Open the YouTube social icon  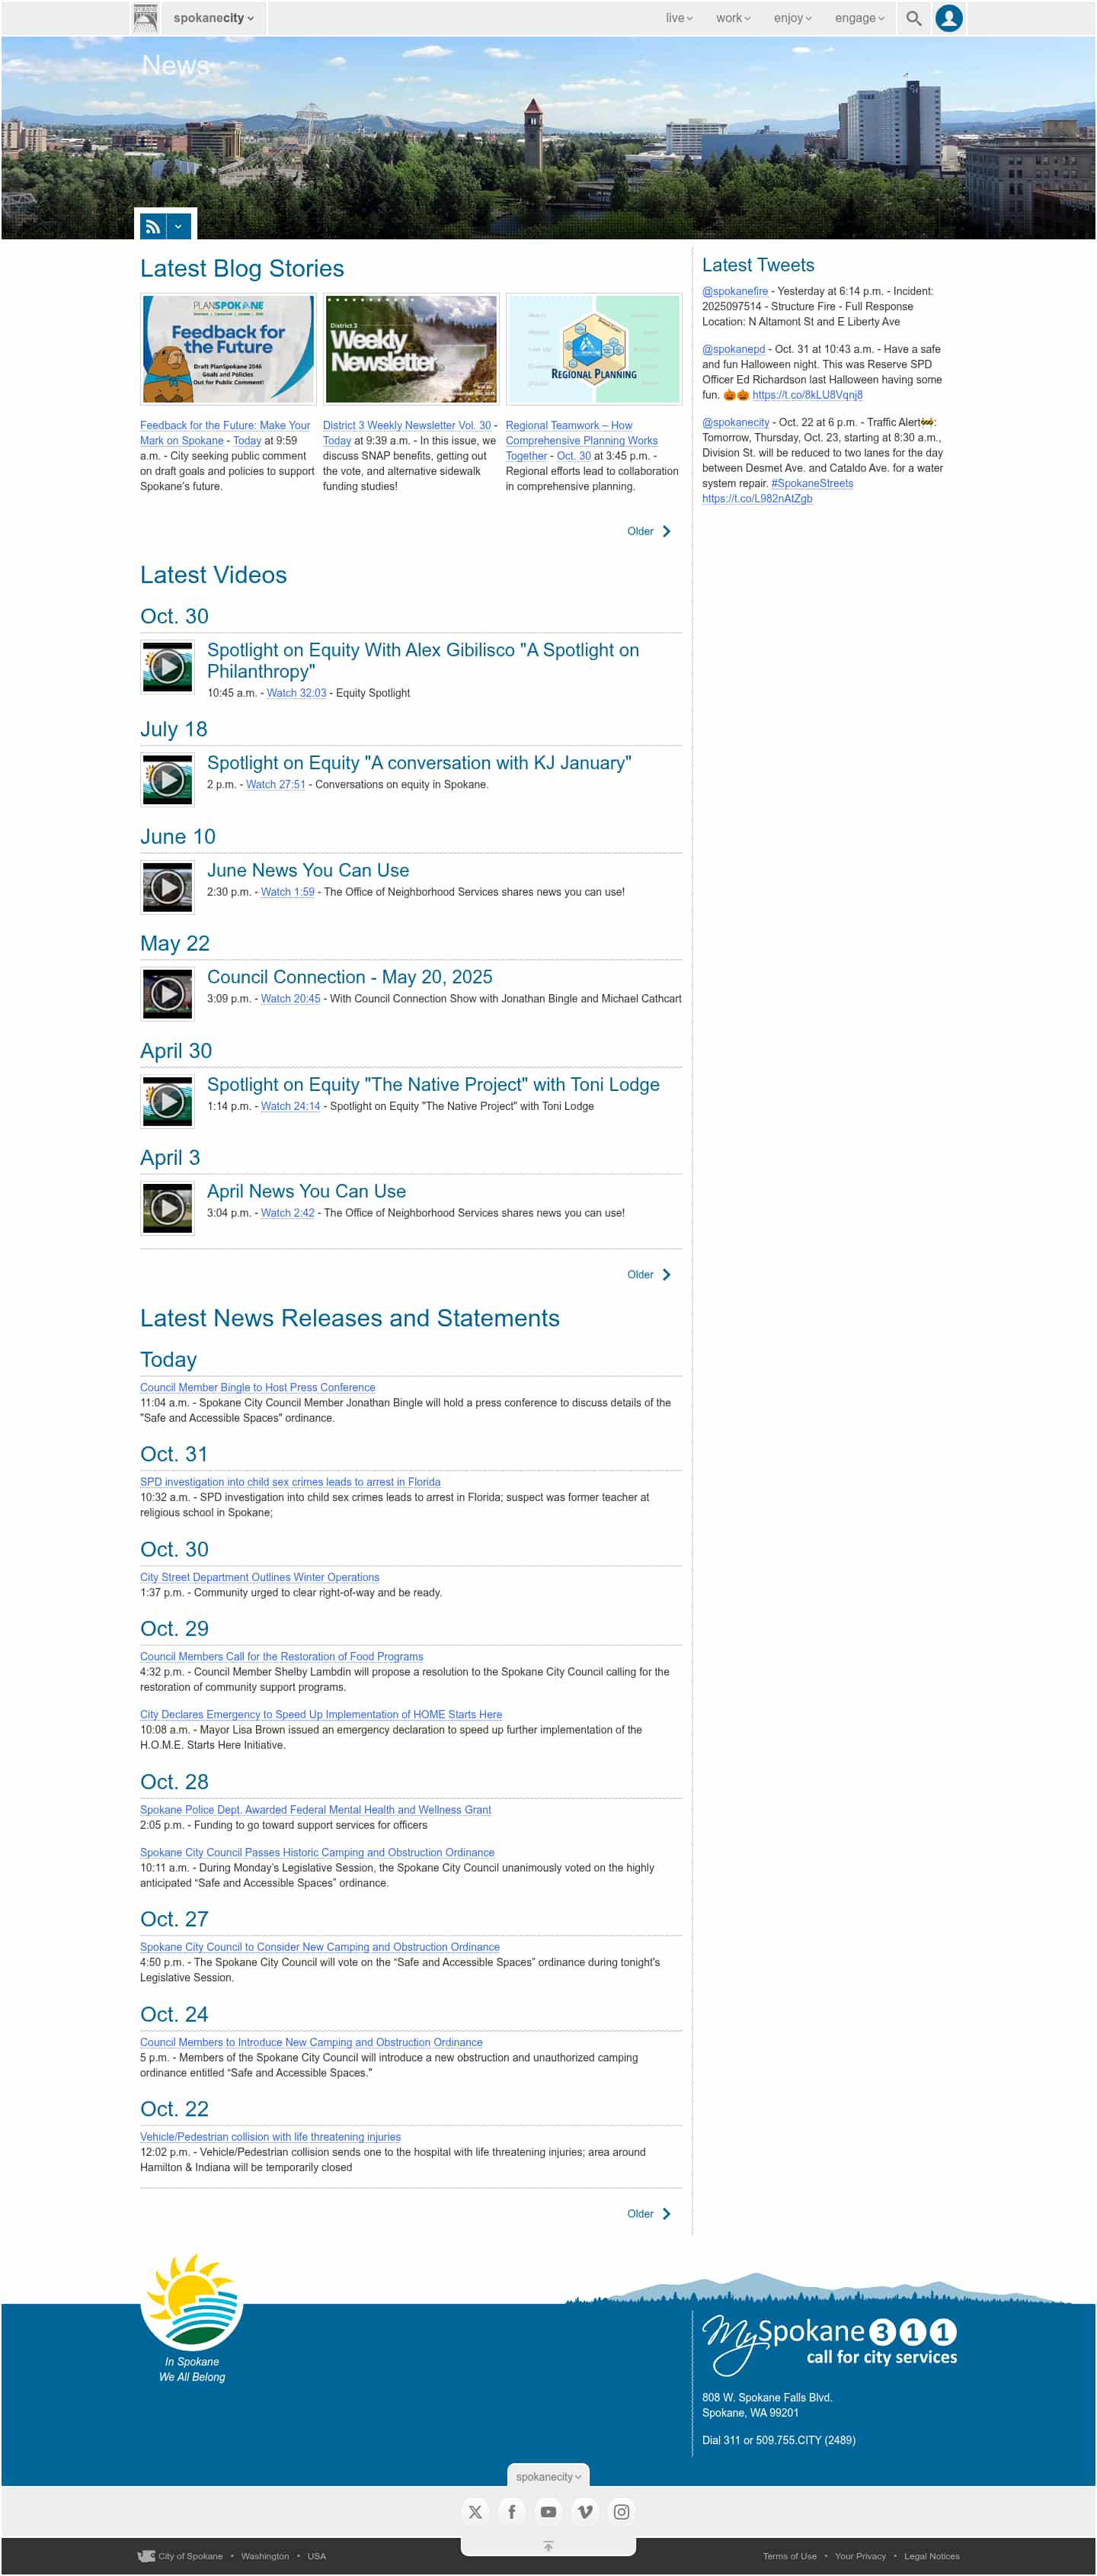[548, 2513]
